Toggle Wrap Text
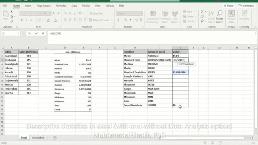This screenshot has width=258, height=145. (96, 13)
